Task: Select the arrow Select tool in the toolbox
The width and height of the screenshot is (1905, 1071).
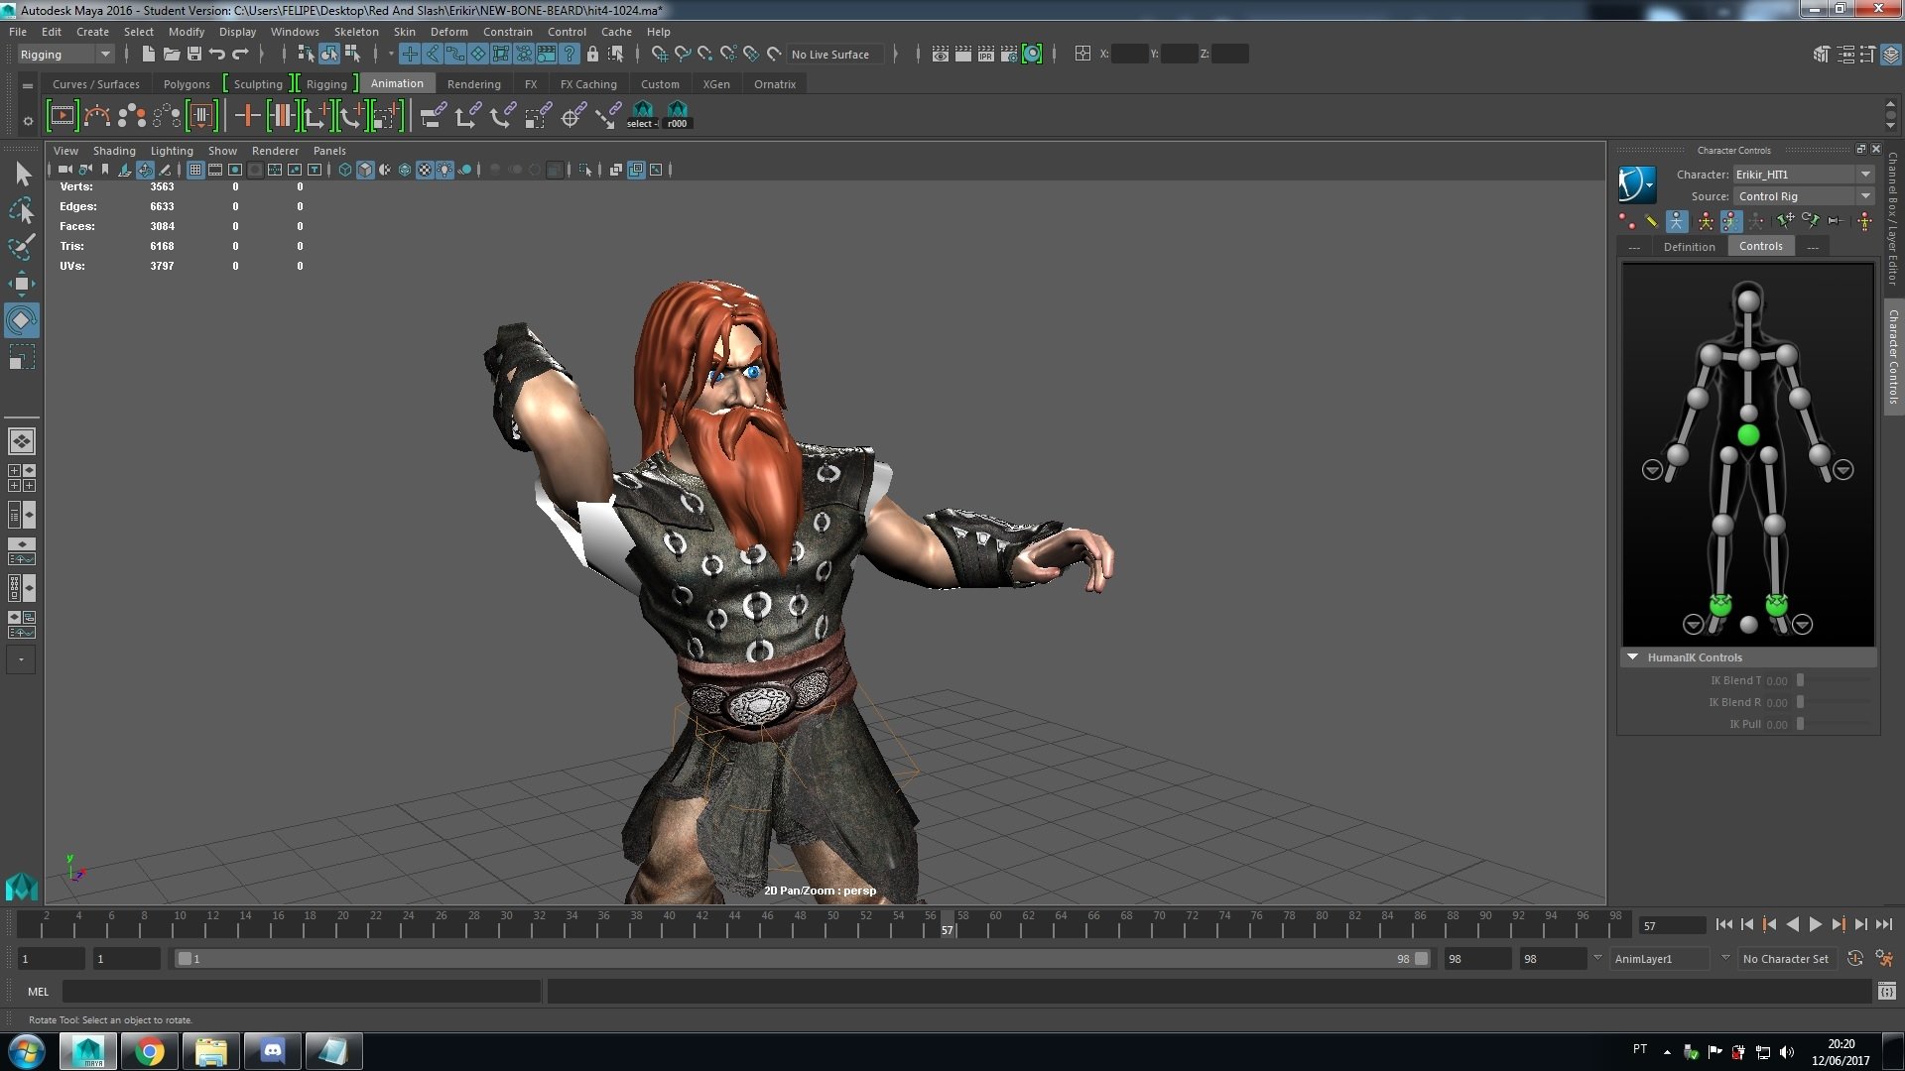Action: click(x=22, y=175)
